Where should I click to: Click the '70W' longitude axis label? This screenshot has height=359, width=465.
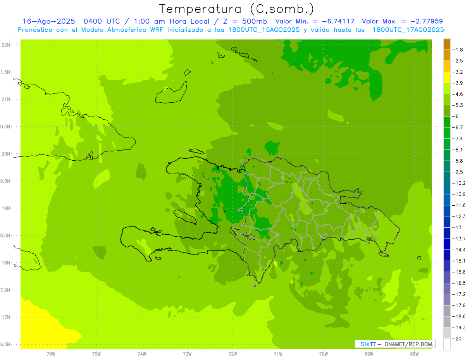(324, 354)
